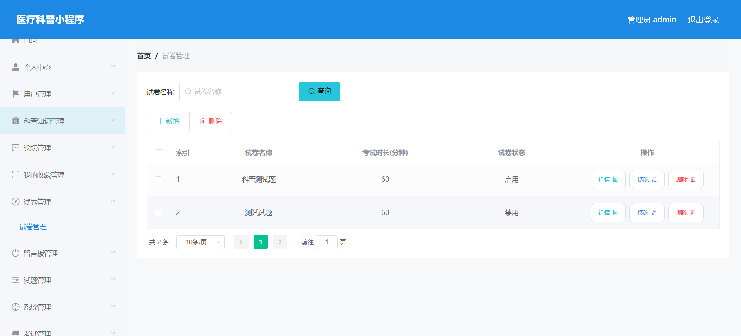Click the trash icon on the toolbar 删除 button
The width and height of the screenshot is (741, 336).
tap(203, 121)
